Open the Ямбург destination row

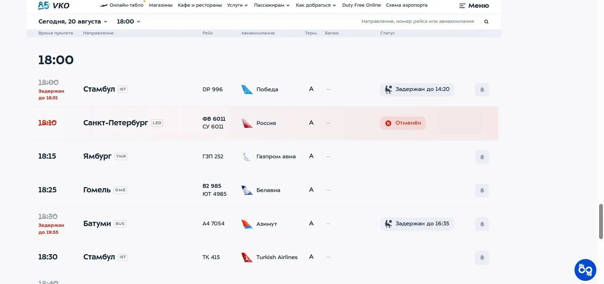[264, 157]
